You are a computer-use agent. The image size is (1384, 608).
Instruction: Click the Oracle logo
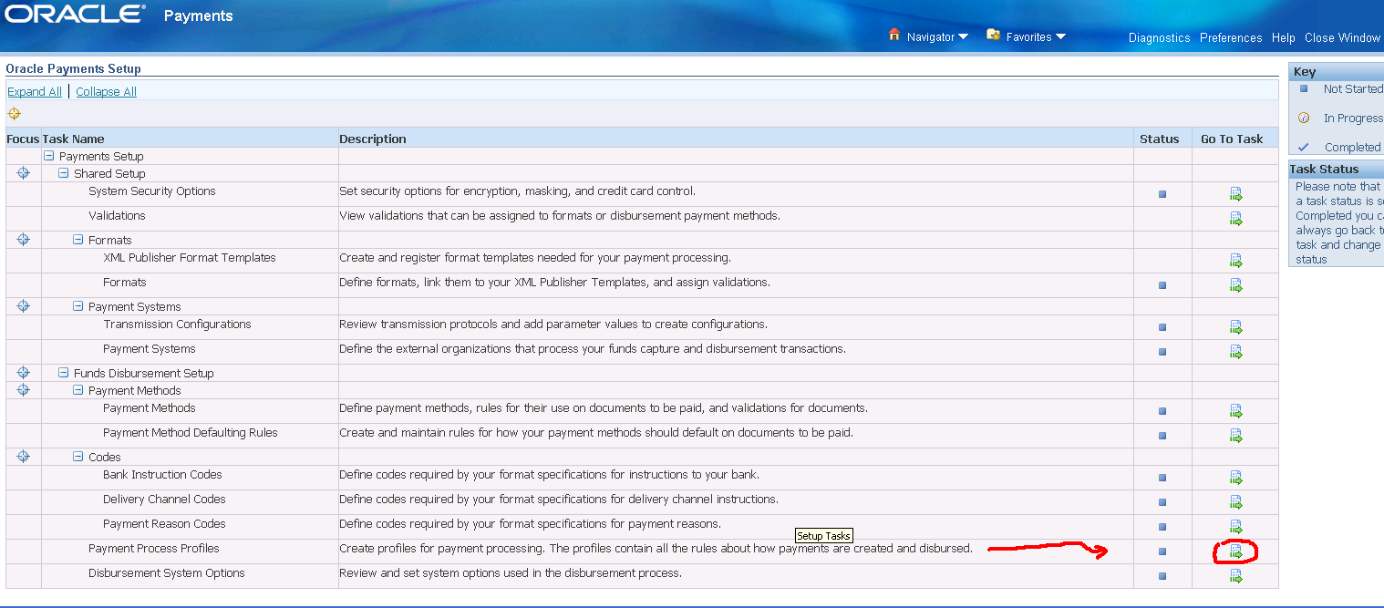75,14
